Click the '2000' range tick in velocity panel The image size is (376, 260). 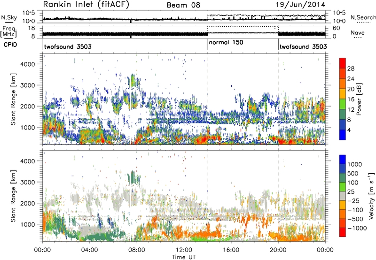[27, 203]
